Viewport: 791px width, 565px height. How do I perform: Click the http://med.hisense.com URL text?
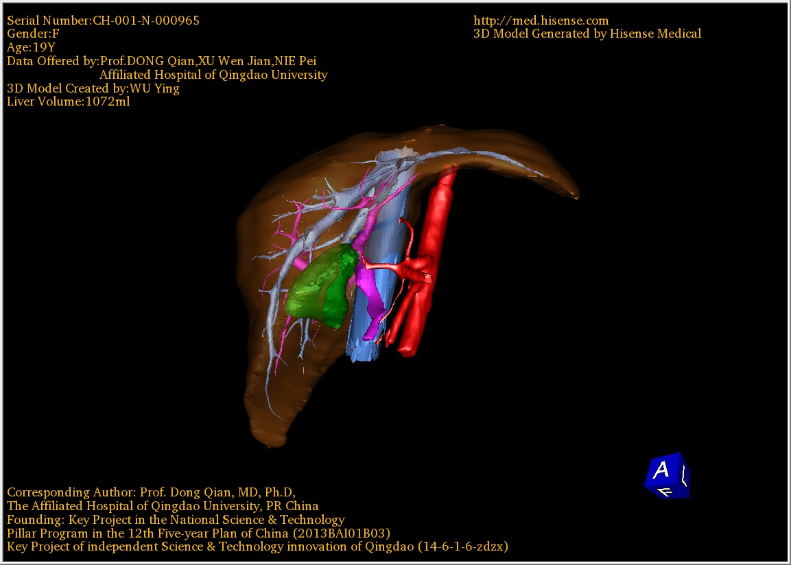(541, 21)
